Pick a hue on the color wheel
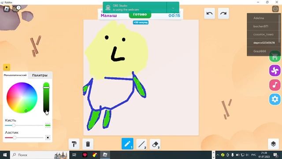Screen dimensions: 282x159 [22, 98]
